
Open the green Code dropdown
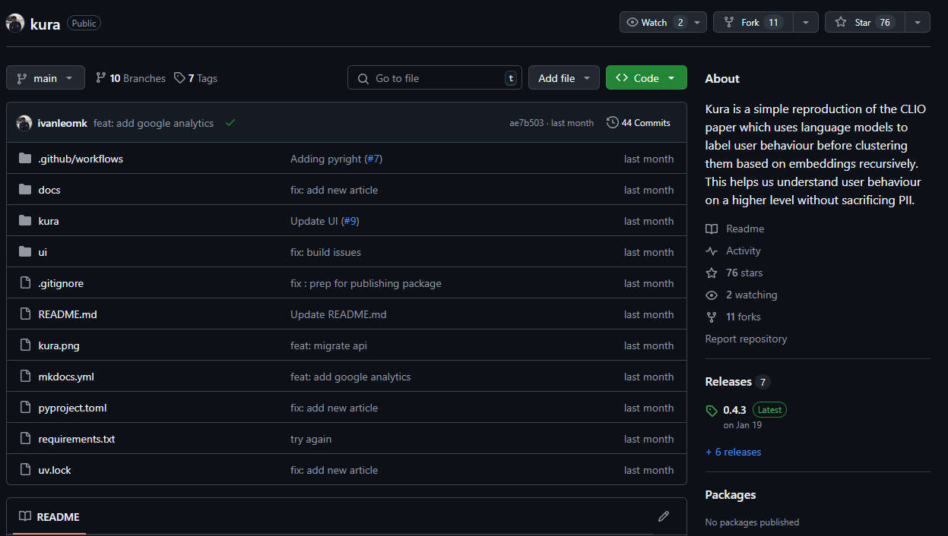point(646,78)
